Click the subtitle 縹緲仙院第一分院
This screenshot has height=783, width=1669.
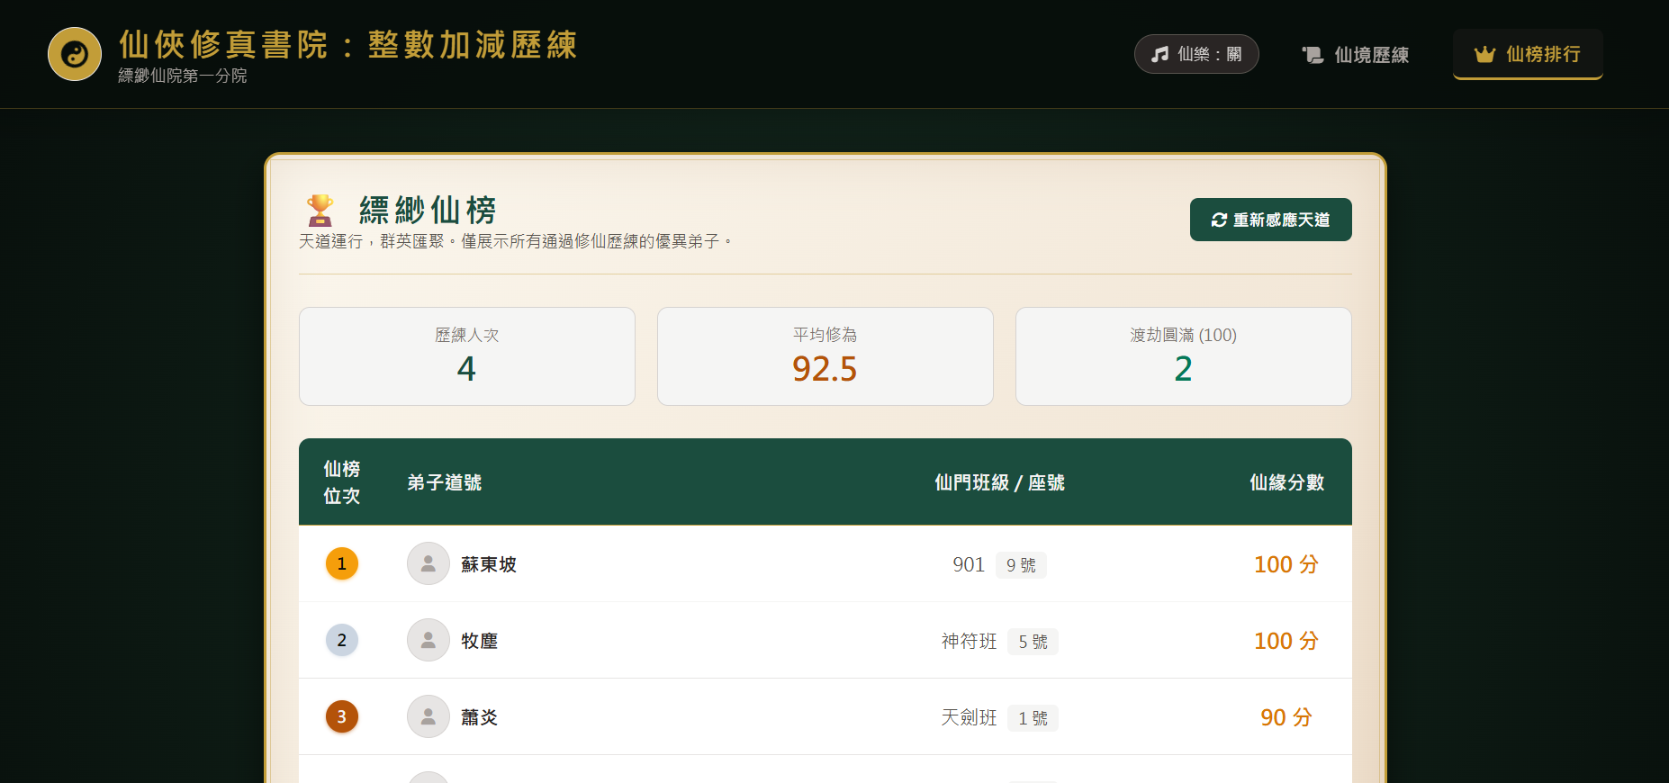183,76
